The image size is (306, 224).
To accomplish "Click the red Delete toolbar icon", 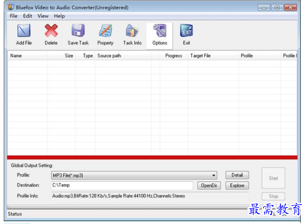I will coord(51,31).
